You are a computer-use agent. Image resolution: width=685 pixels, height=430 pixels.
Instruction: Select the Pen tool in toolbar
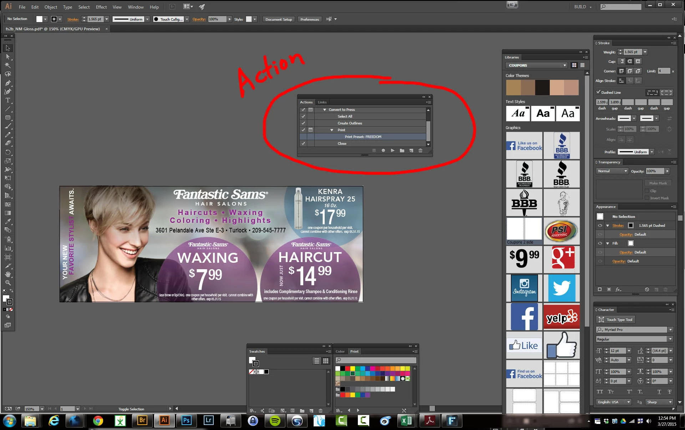[x=8, y=83]
